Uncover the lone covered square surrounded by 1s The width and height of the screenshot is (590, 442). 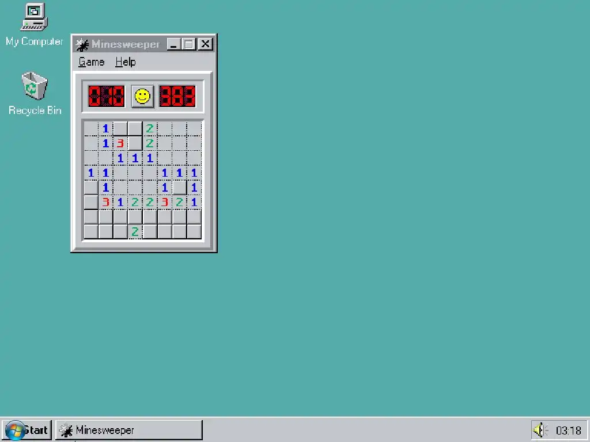(180, 188)
